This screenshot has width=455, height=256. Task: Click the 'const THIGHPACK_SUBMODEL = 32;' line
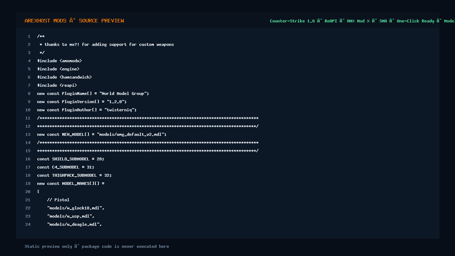pyautogui.click(x=74, y=175)
